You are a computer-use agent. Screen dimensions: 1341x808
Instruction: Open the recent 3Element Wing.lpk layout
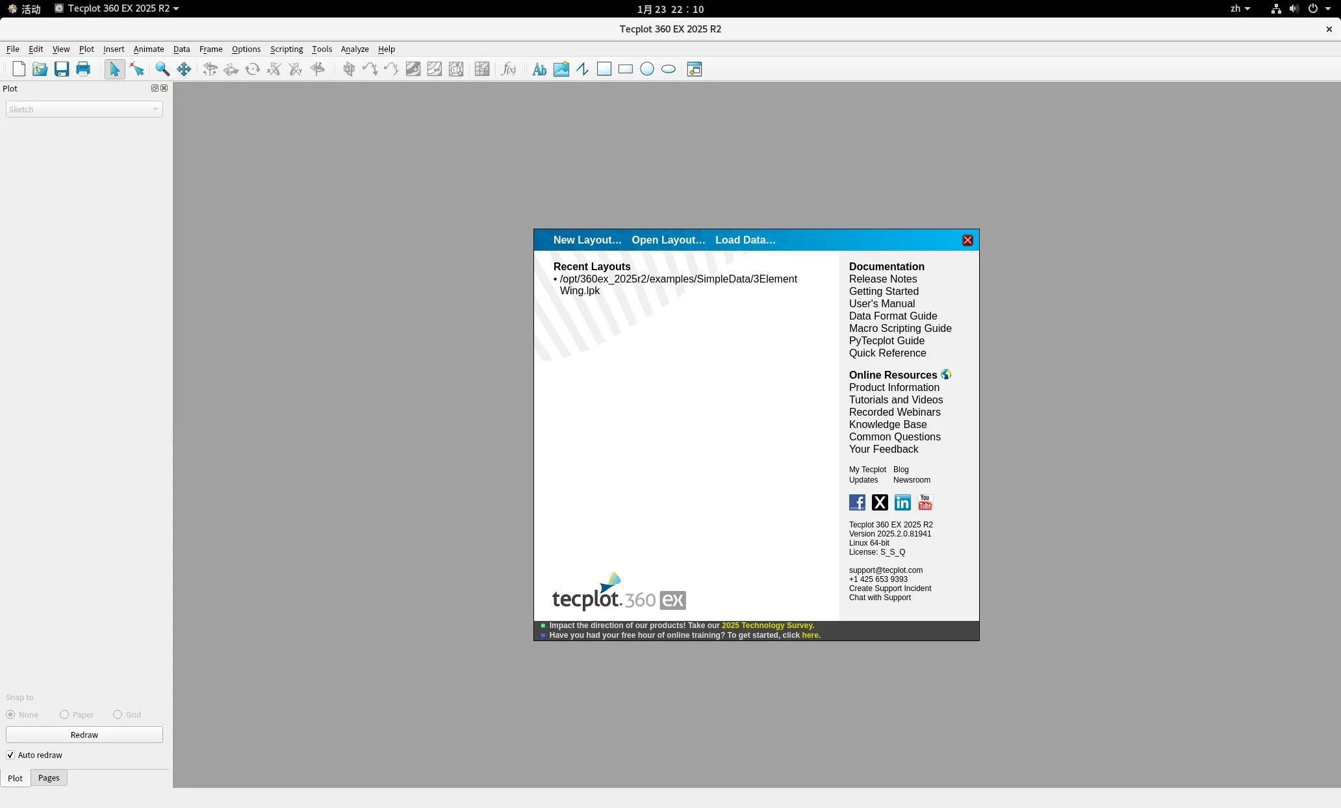tap(678, 284)
